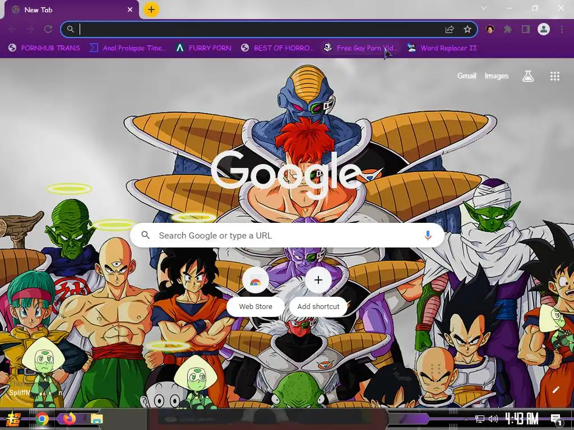The width and height of the screenshot is (574, 430).
Task: Open the Google apps grid
Action: [554, 76]
